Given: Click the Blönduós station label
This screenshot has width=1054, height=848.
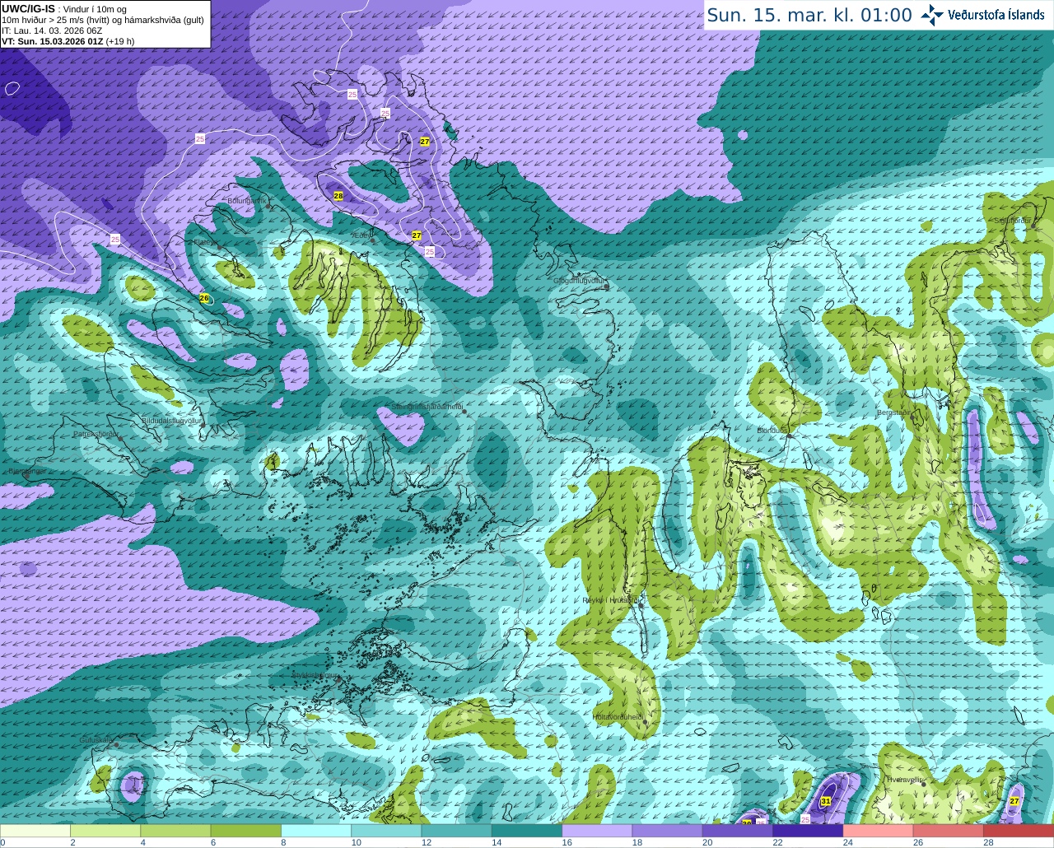Looking at the screenshot, I should (773, 430).
